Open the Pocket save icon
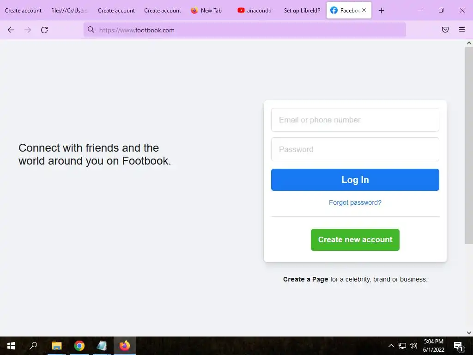 pos(445,30)
